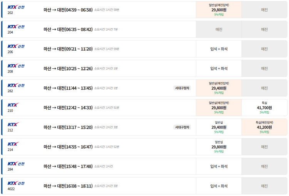Click the KTX logo for train 210

tap(13, 105)
